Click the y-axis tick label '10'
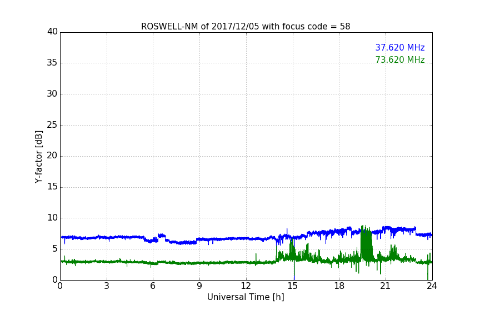Viewport: 480px width, 320px height. [x=52, y=218]
